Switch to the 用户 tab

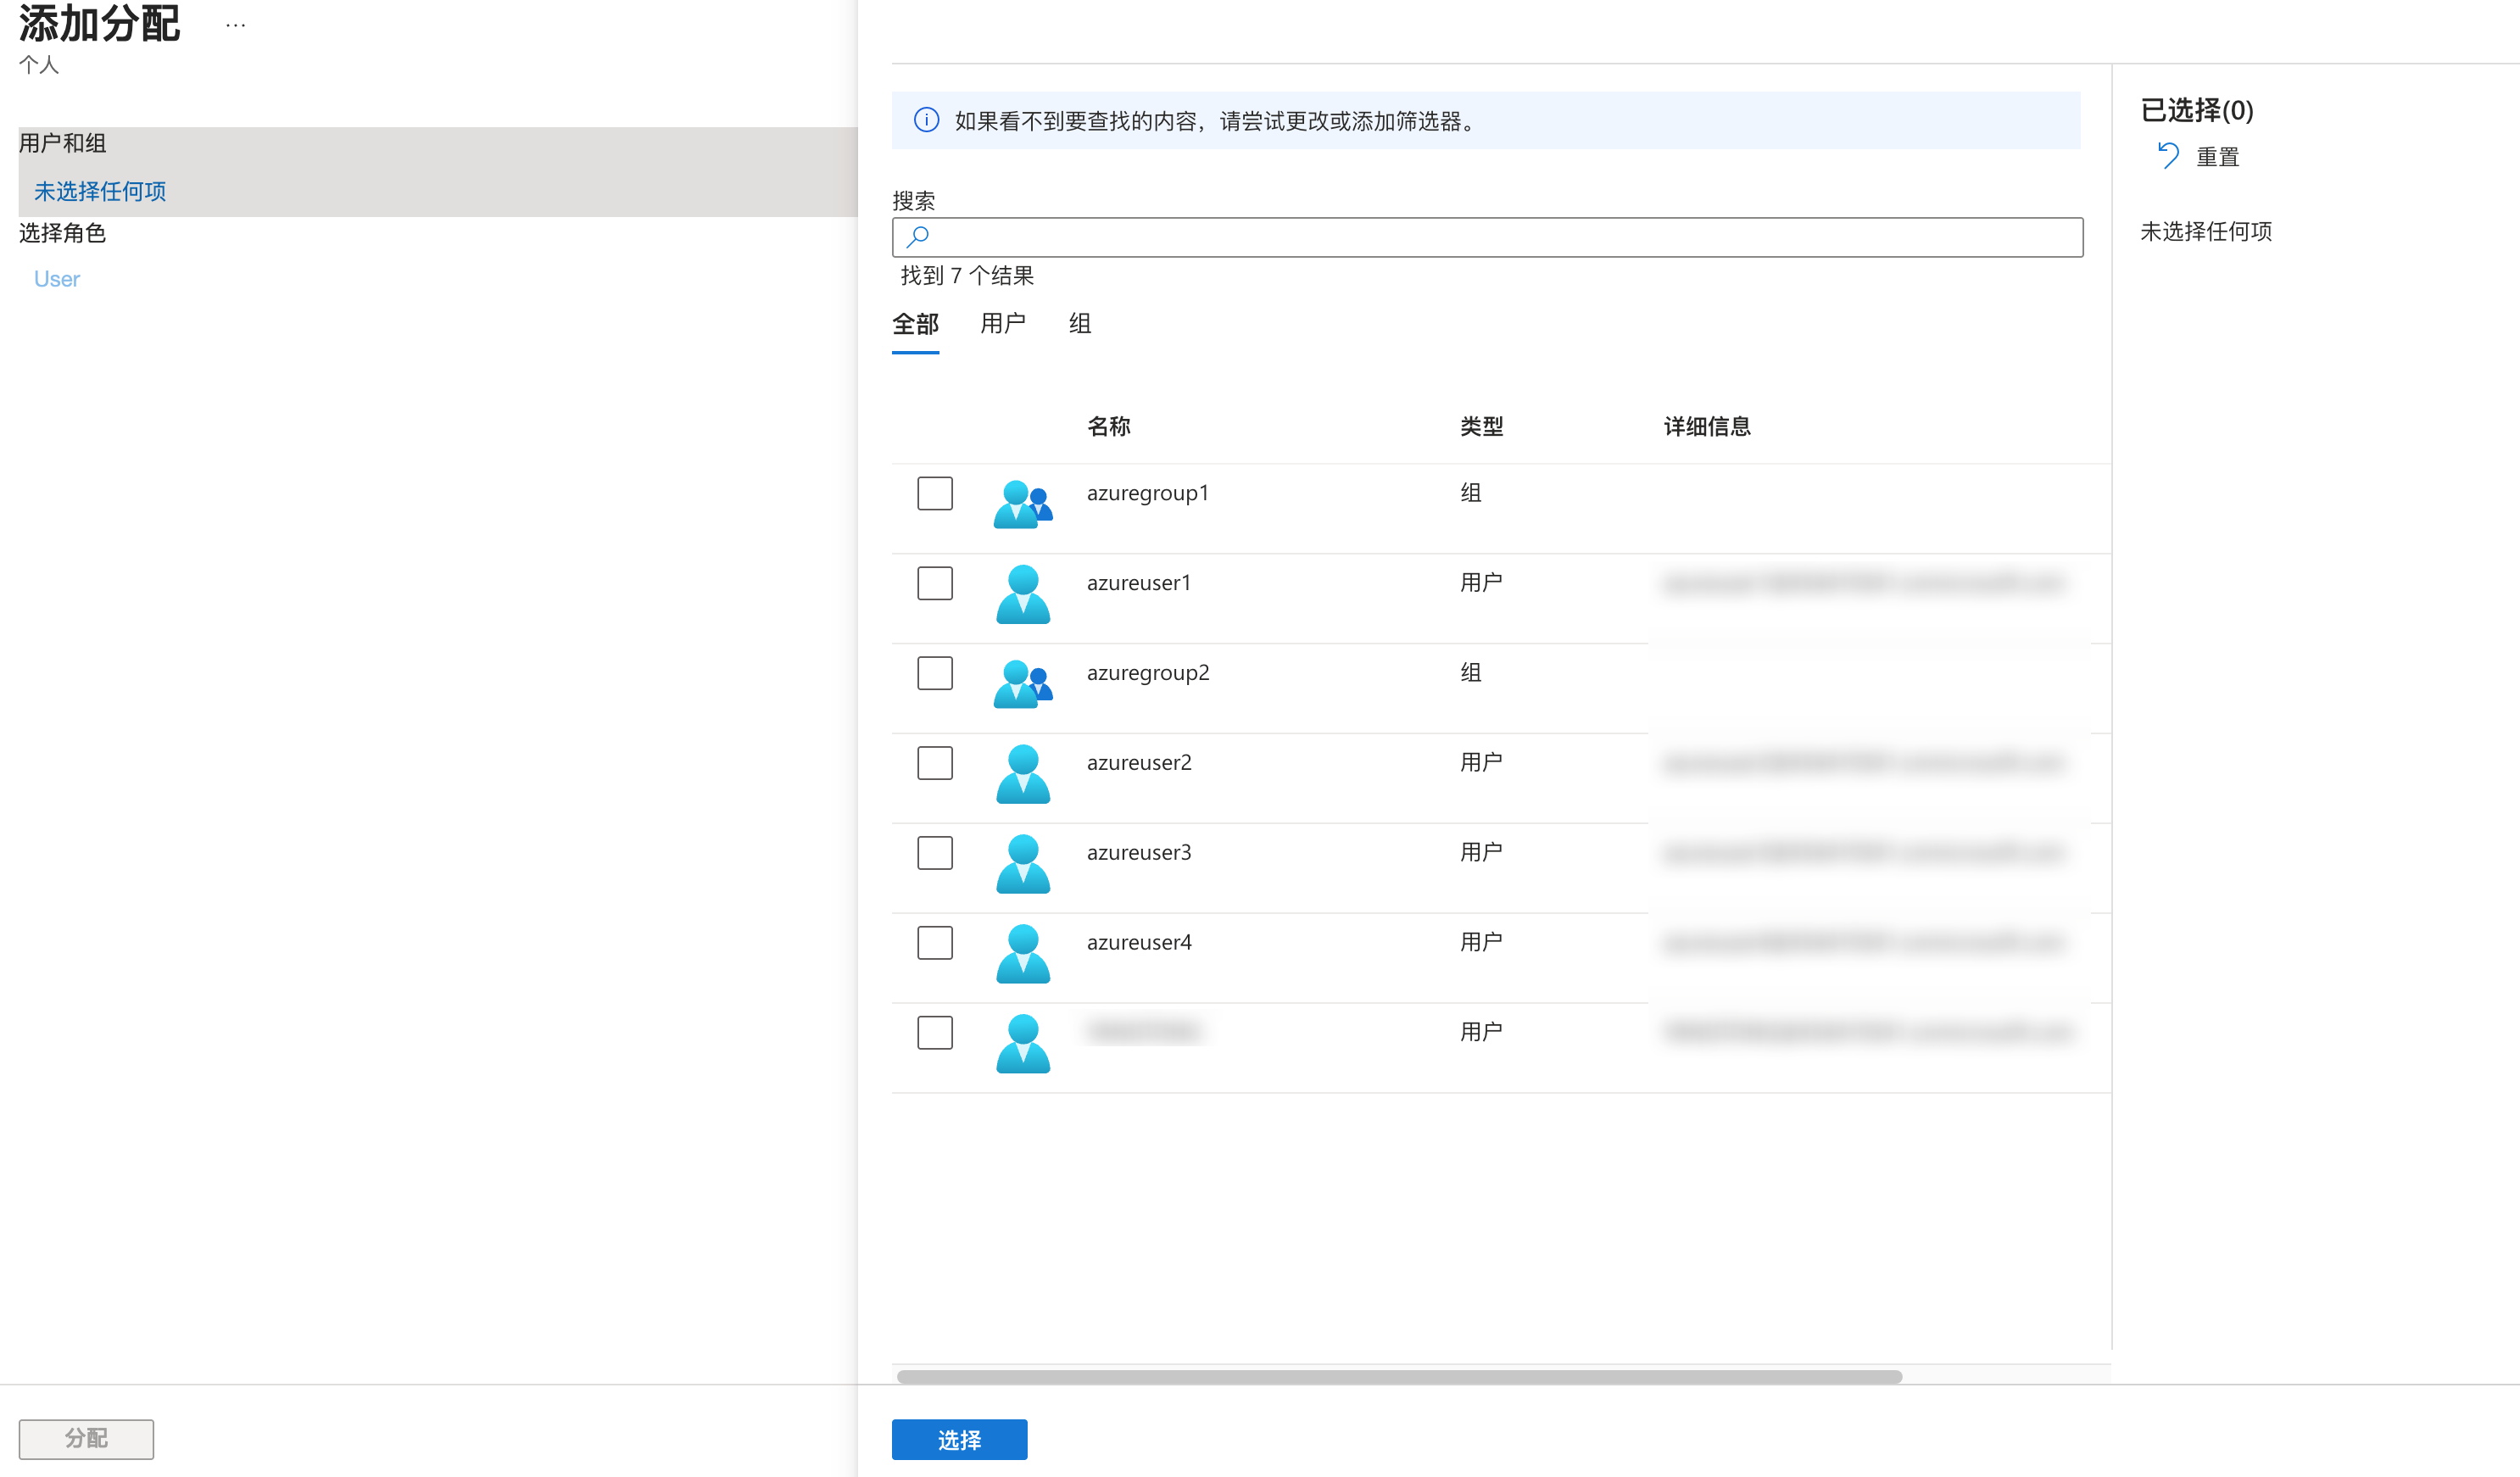(x=1002, y=323)
